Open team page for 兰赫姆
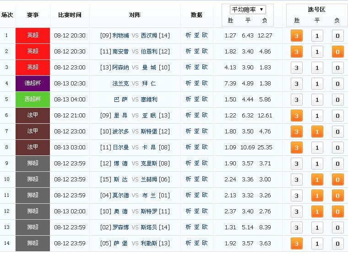This screenshot has height=254, width=348. click(x=149, y=180)
